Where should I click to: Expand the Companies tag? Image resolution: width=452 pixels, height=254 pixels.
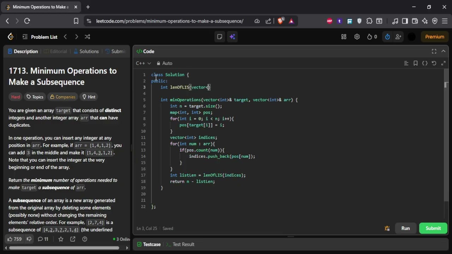[63, 97]
